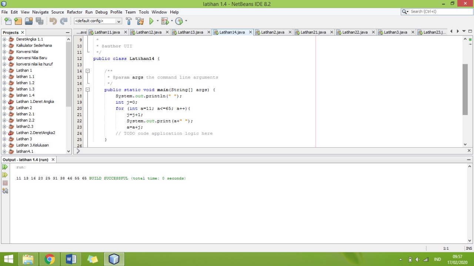Viewport: 474px width, 266px height.
Task: Click the New Project toolbar icon
Action: click(18, 21)
